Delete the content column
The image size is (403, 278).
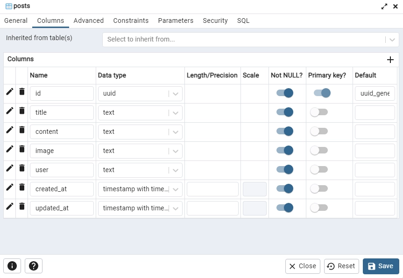click(22, 130)
